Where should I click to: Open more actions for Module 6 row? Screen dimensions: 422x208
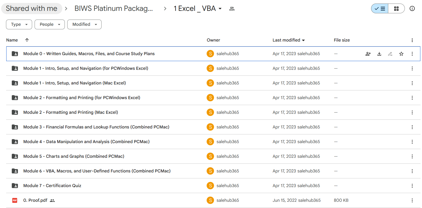coord(412,171)
